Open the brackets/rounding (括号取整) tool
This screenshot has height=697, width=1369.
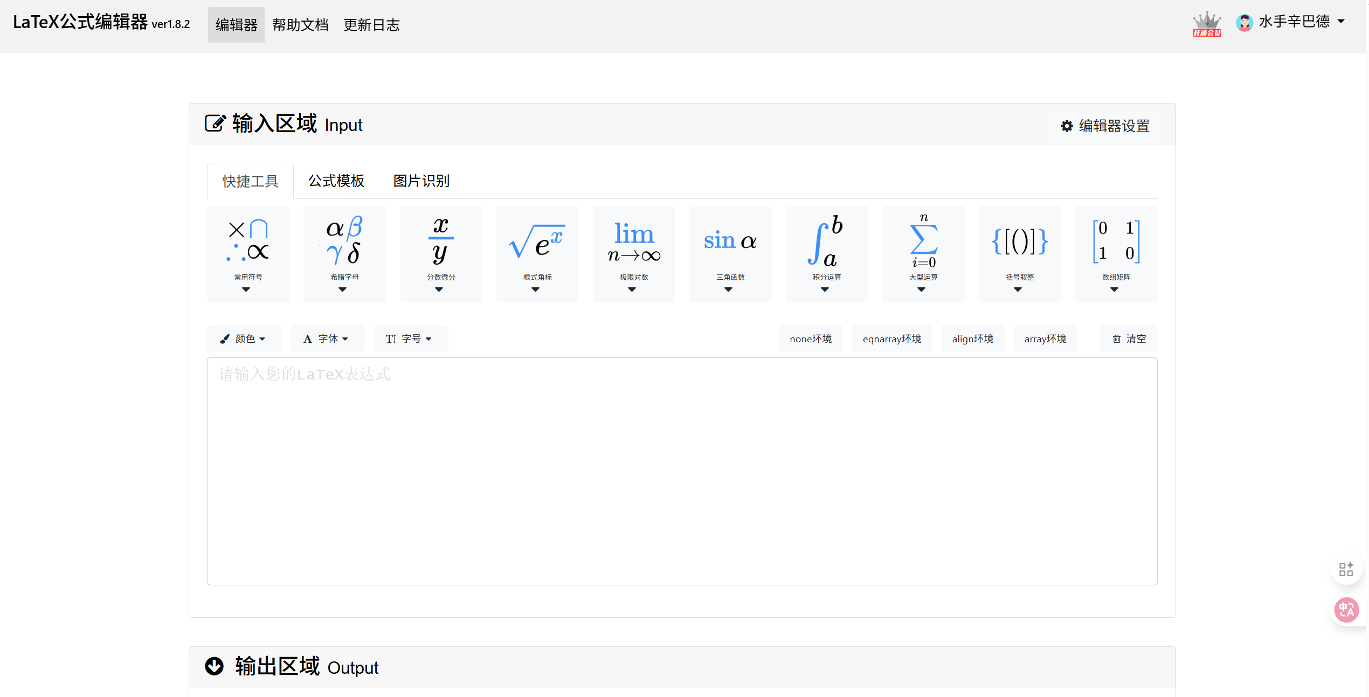pos(1020,253)
